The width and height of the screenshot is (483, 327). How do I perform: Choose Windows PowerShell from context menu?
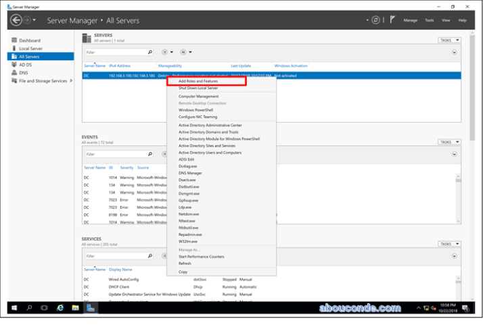(195, 110)
